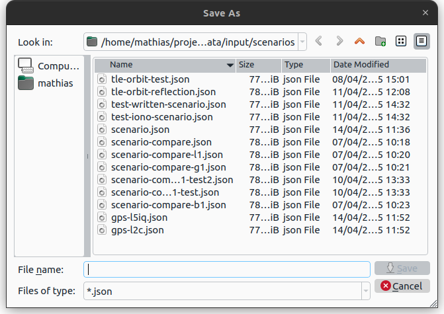Open the Files of type dropdown
The image size is (444, 314).
tap(365, 290)
